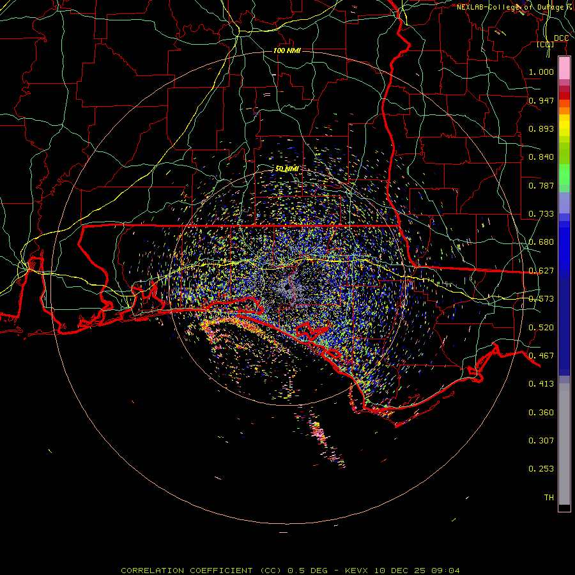Click the 0.947 scale value
Screen dimensions: 575x575
tap(541, 100)
